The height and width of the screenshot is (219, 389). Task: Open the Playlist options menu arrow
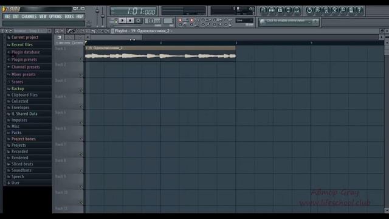pyautogui.click(x=57, y=31)
